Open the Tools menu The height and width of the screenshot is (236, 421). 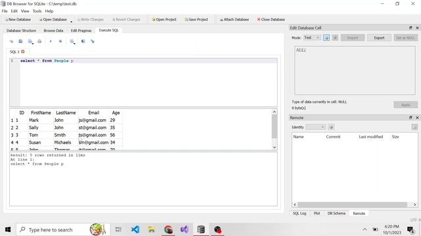pyautogui.click(x=37, y=11)
